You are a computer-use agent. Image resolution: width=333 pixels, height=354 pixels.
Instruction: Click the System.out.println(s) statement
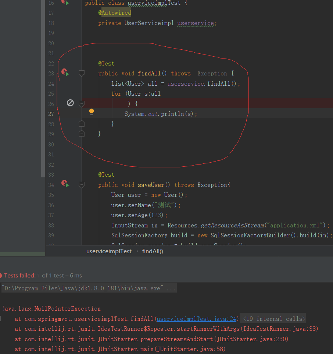161,114
